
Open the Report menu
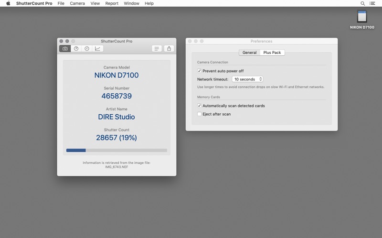(112, 3)
